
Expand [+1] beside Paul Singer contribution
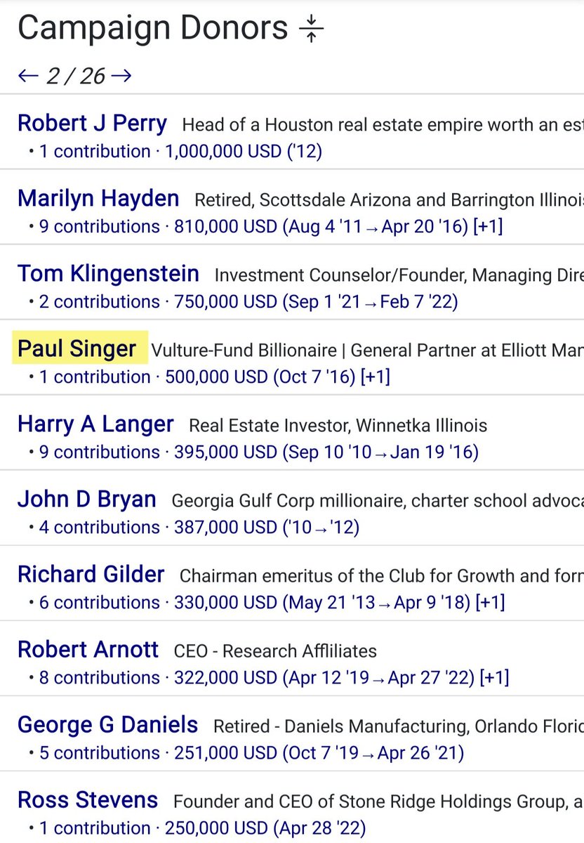tap(375, 377)
